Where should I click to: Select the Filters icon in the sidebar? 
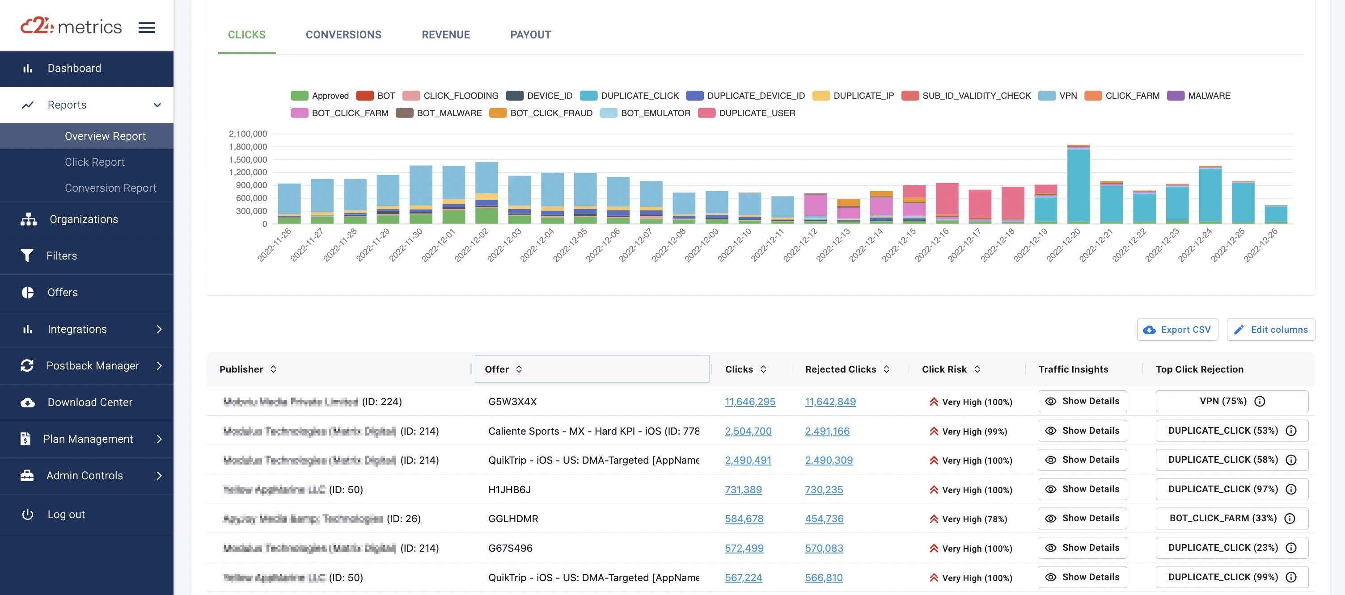(x=28, y=256)
